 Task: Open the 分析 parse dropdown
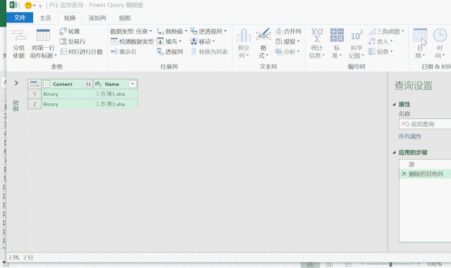(288, 52)
